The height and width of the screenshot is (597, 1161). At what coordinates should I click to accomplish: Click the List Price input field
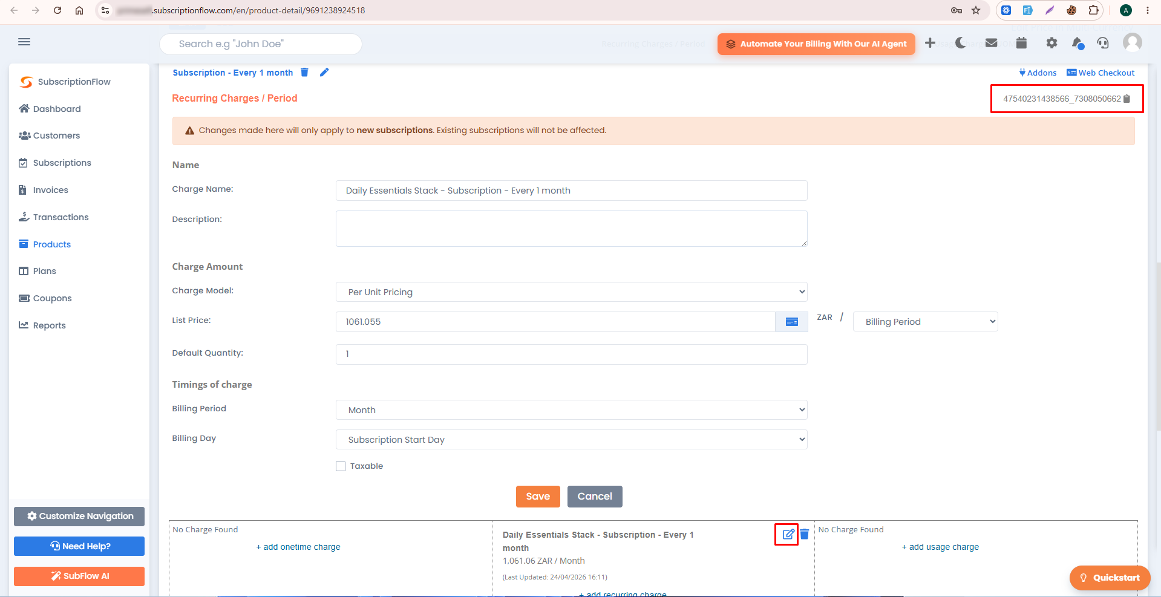555,322
